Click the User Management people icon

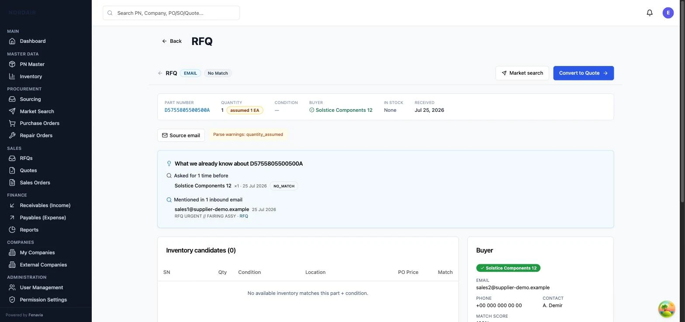12,287
